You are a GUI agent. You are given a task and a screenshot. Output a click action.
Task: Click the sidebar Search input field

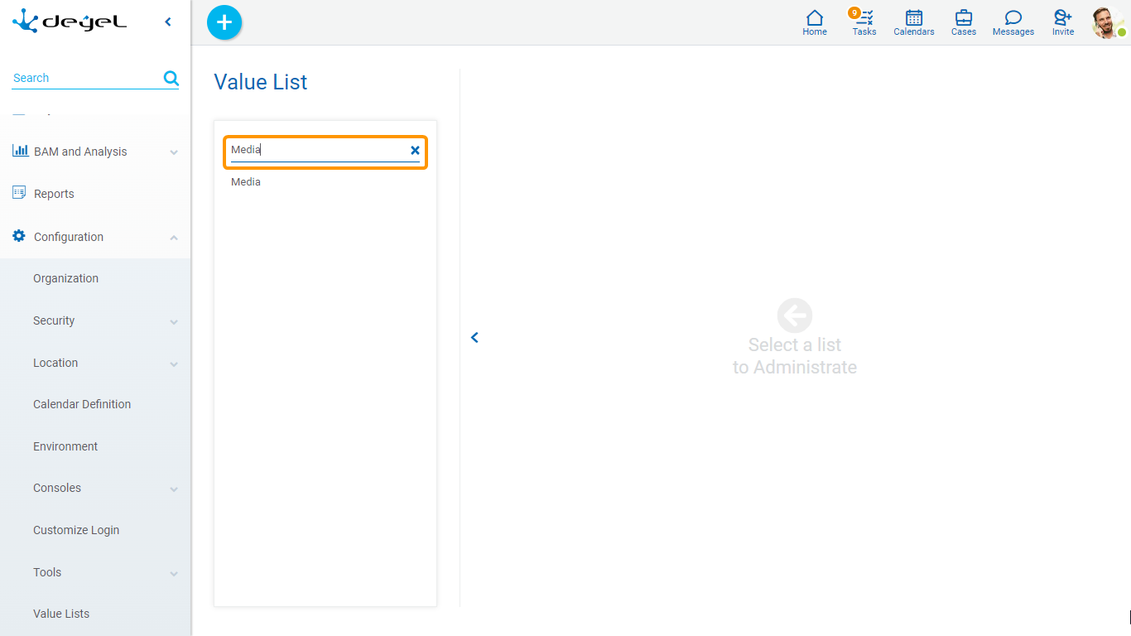tap(83, 78)
